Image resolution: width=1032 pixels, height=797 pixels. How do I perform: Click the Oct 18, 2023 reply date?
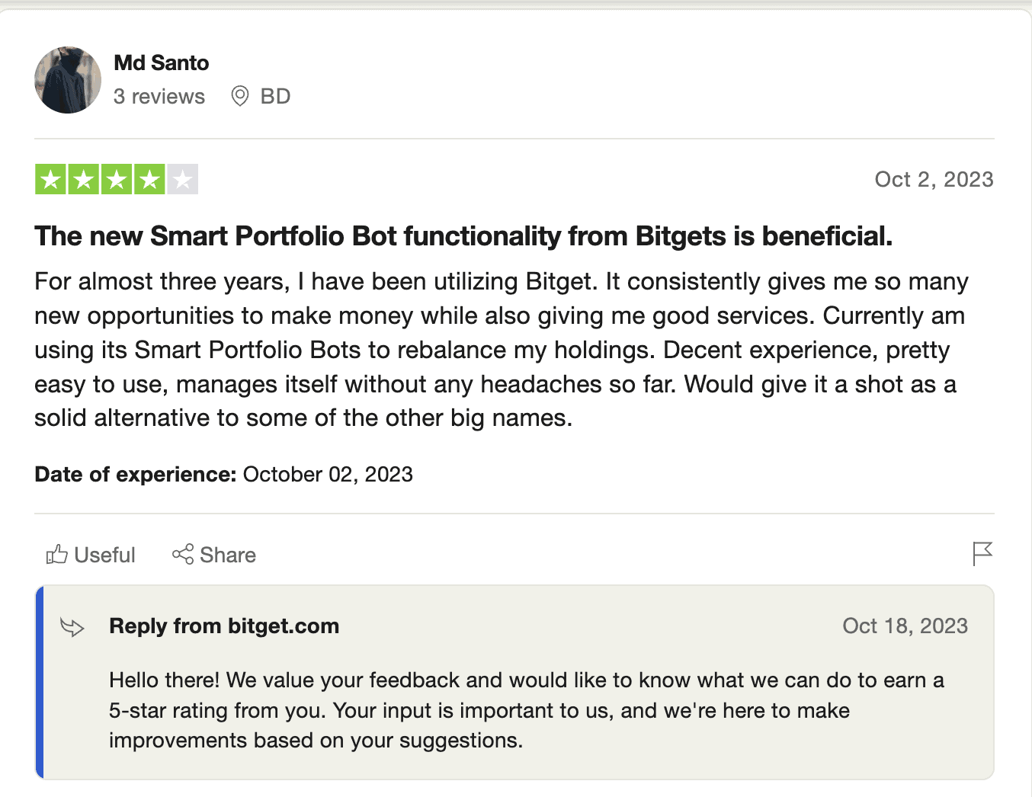(905, 626)
